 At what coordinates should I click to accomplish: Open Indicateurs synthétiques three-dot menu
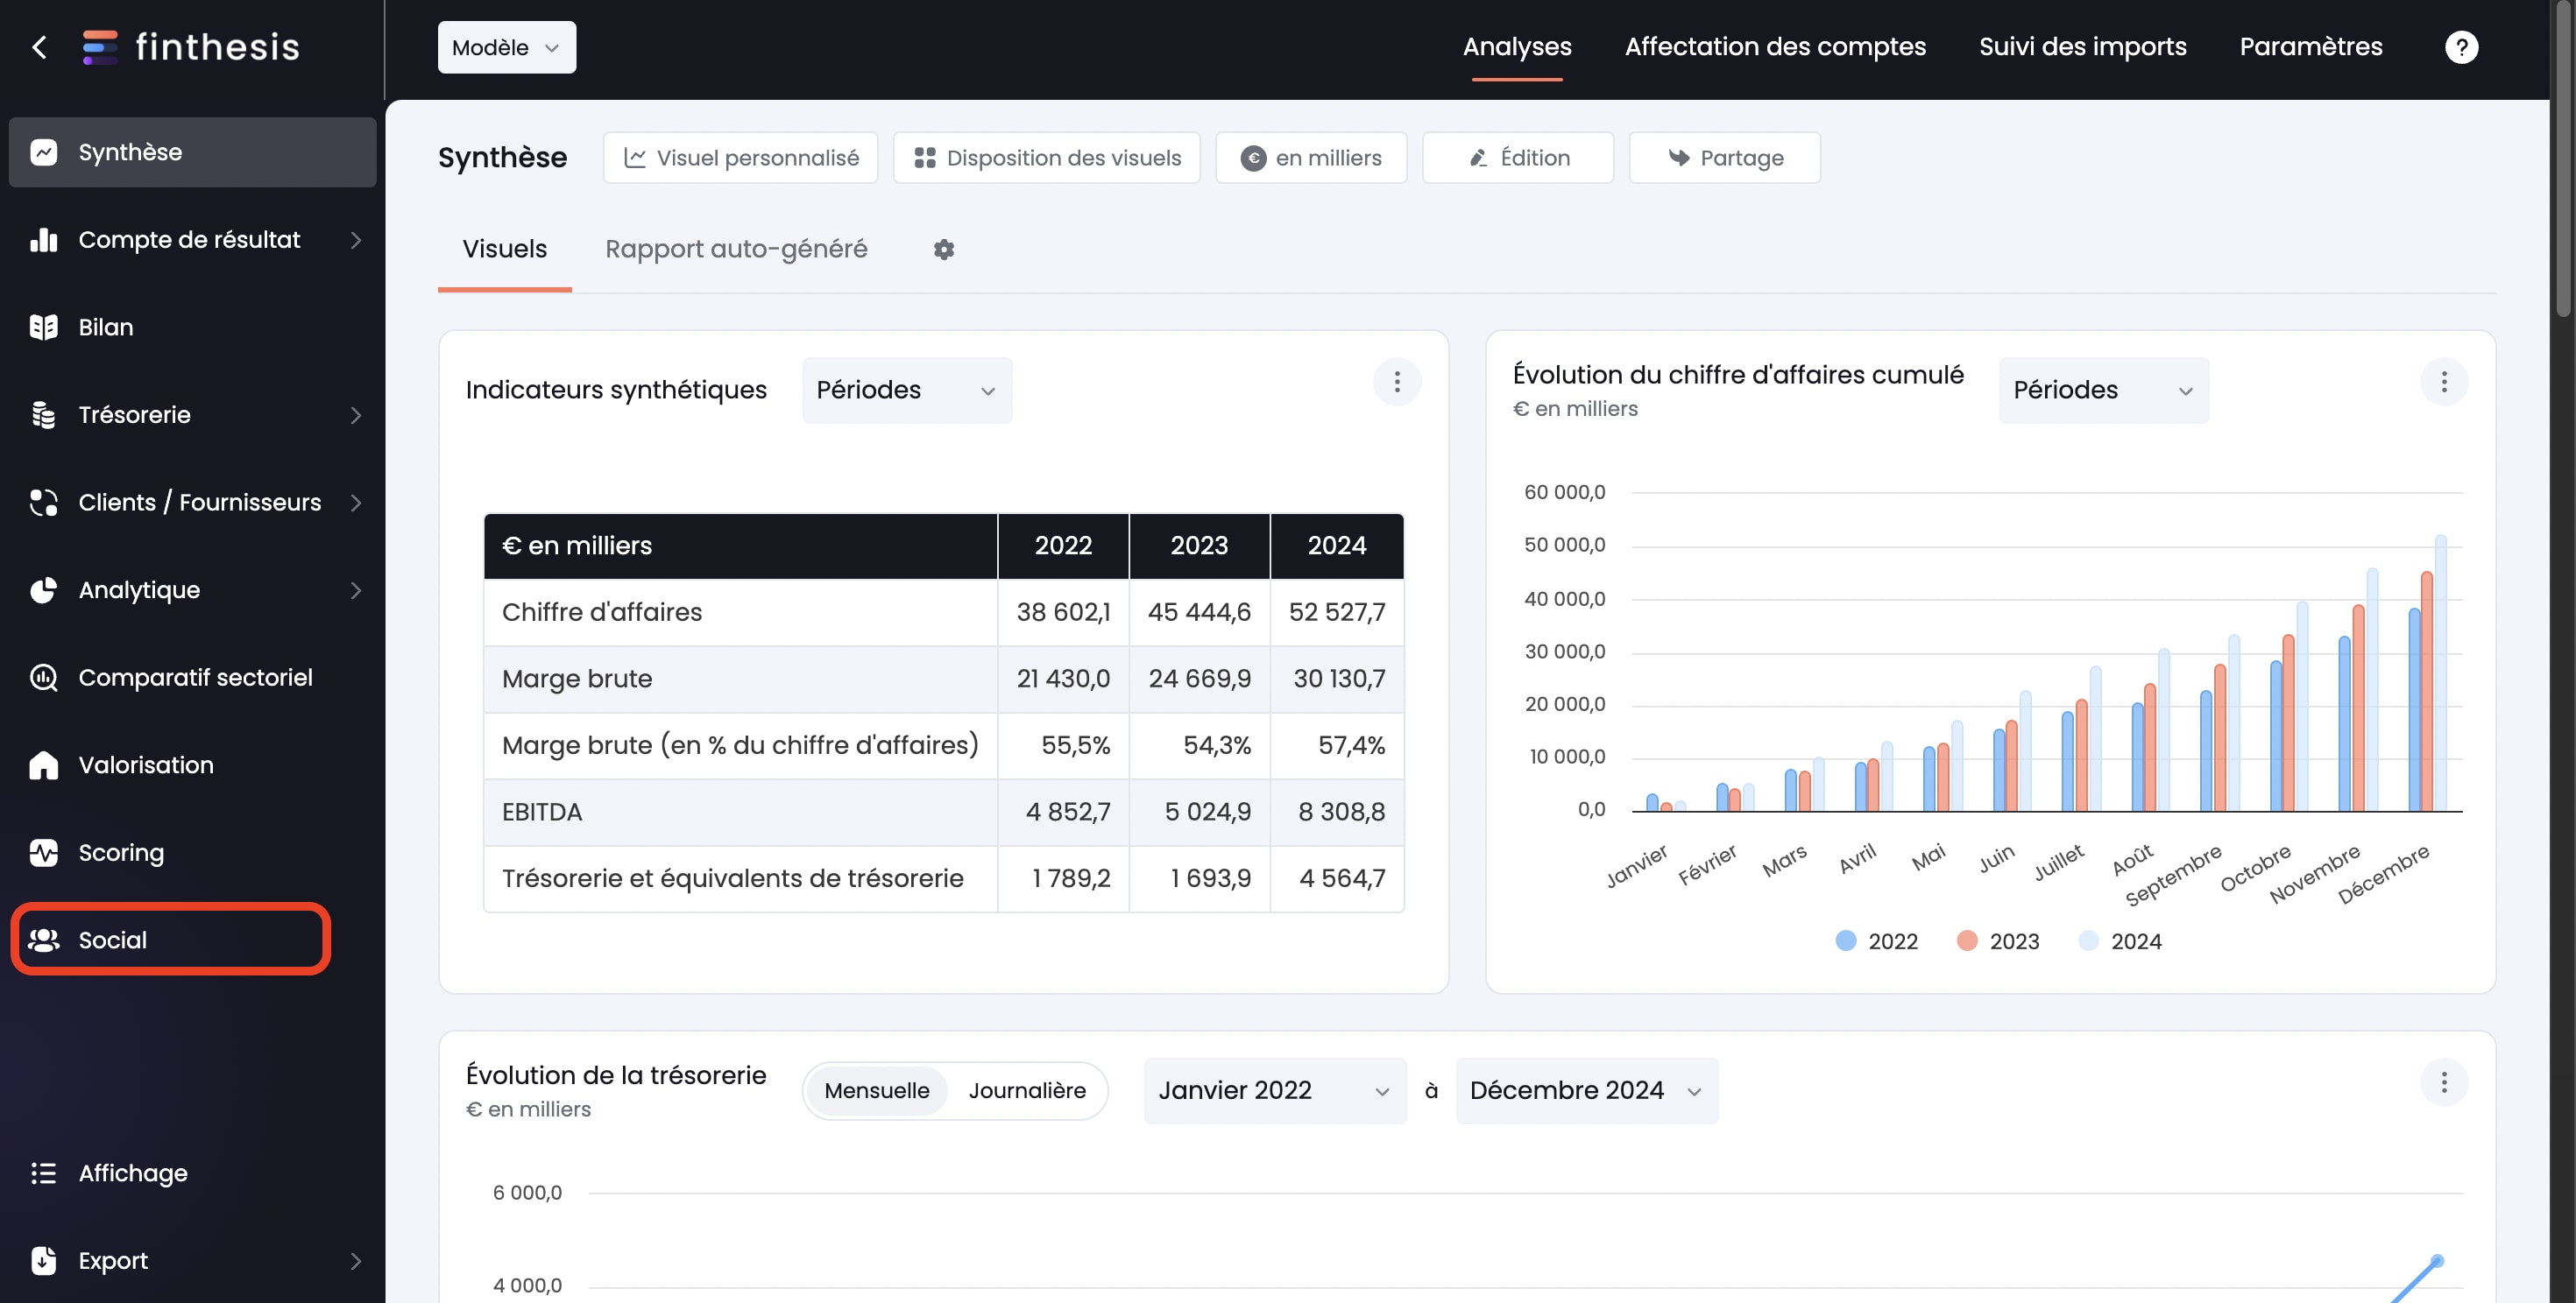click(x=1396, y=382)
